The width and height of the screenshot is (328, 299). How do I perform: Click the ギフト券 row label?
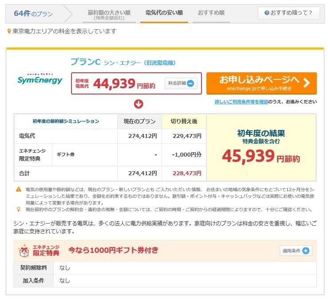click(66, 154)
